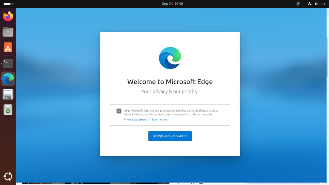Open the Trash in the dock

tap(8, 110)
